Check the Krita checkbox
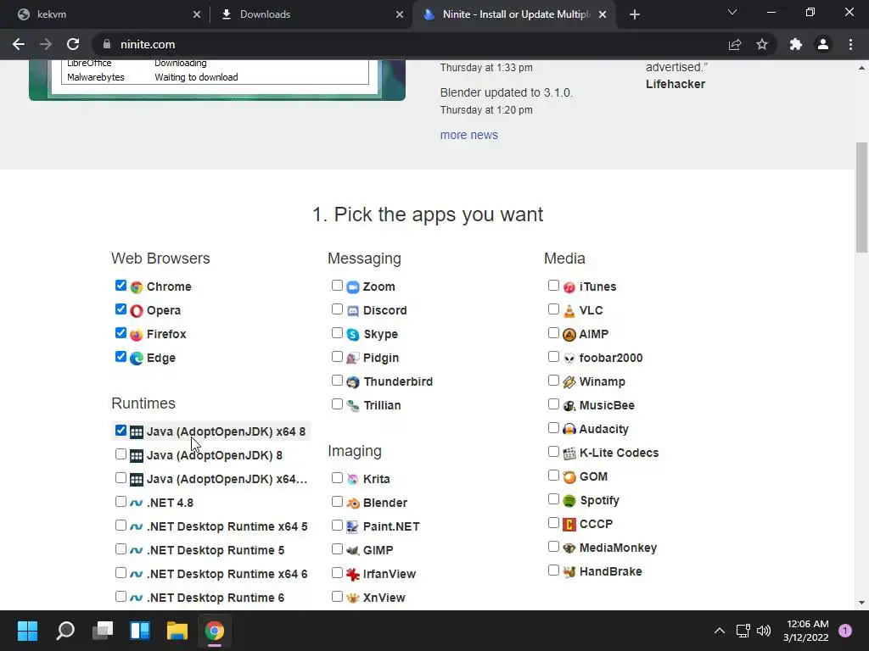 click(x=337, y=478)
